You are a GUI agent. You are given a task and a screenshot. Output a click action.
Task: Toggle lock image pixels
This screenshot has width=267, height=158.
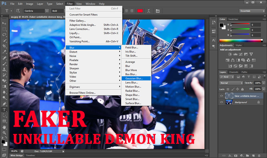point(233,89)
